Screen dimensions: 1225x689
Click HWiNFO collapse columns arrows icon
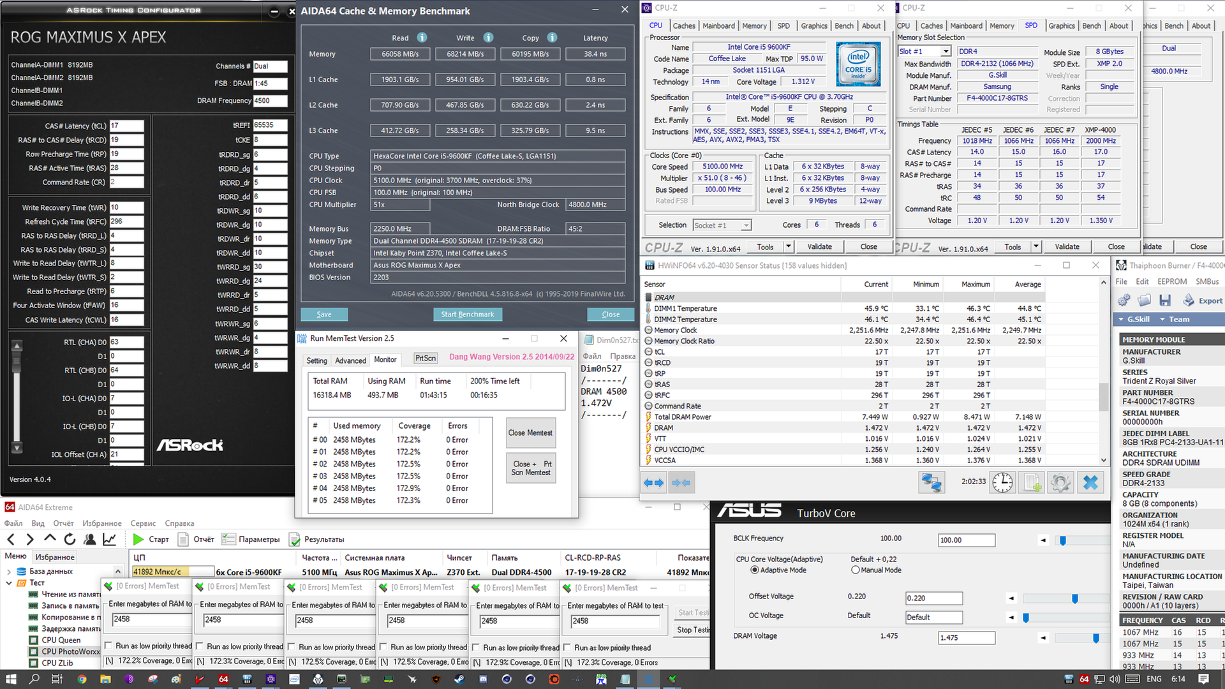pos(681,483)
